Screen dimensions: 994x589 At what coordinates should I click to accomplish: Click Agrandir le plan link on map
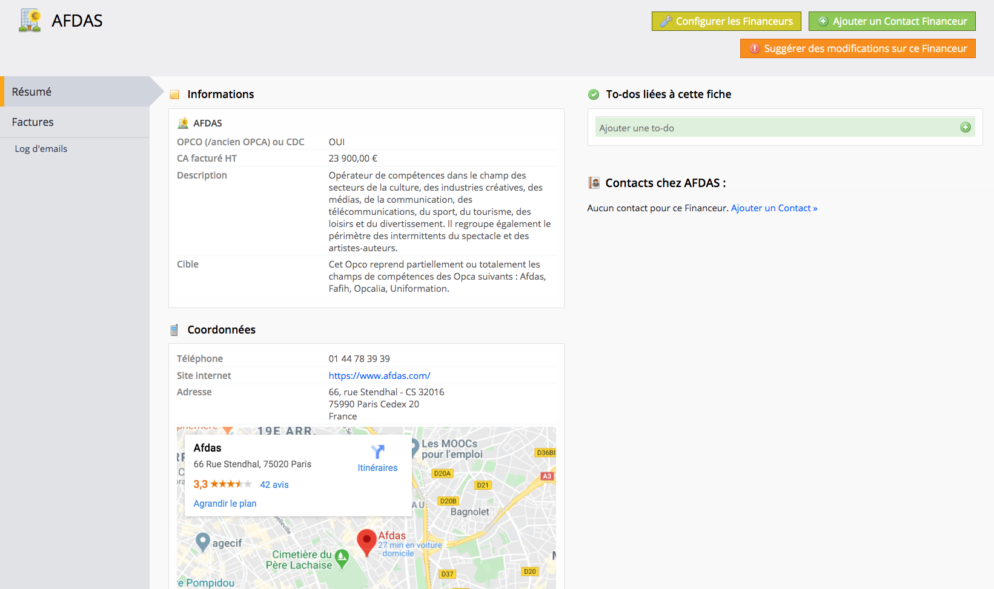click(x=225, y=504)
